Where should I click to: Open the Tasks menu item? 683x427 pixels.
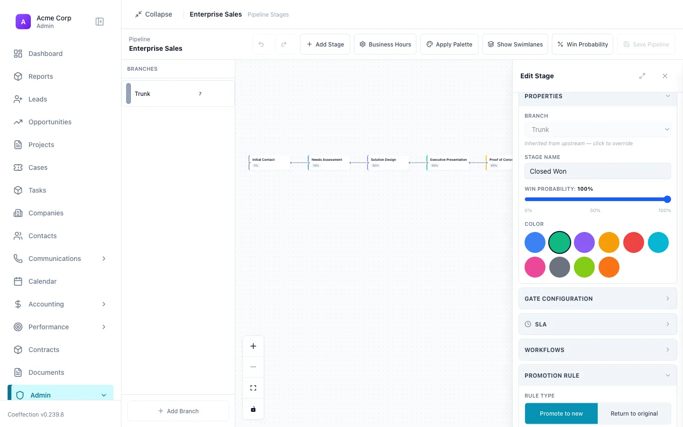pos(61,190)
